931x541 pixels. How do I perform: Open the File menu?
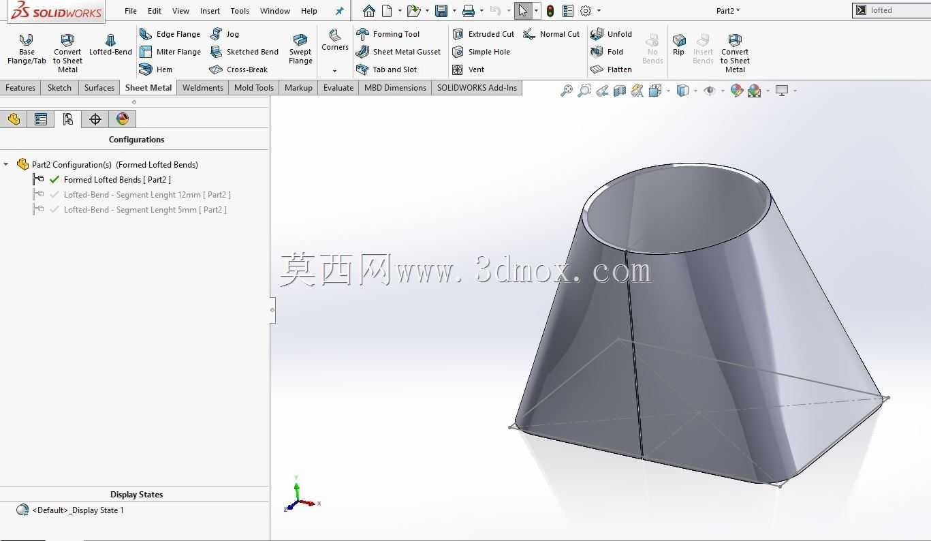131,11
